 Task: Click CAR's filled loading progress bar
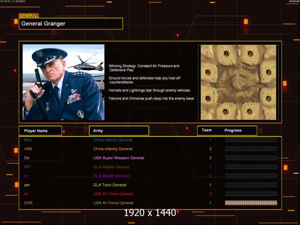point(251,203)
